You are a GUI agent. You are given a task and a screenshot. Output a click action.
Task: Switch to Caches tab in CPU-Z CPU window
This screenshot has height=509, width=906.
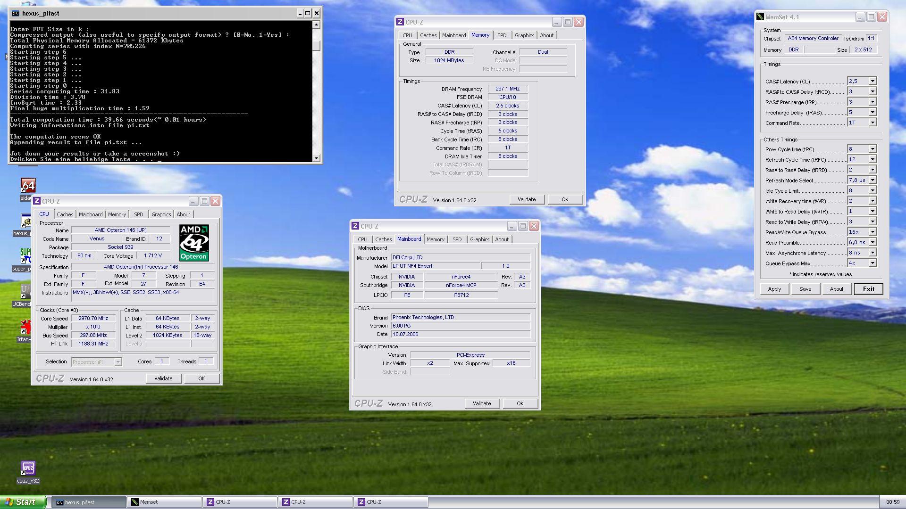65,214
